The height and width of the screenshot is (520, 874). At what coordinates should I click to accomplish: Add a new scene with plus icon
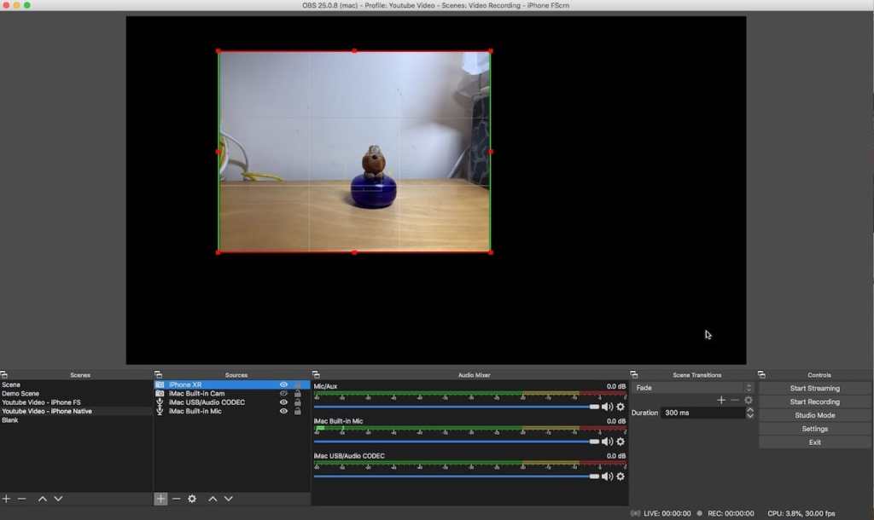pyautogui.click(x=7, y=499)
